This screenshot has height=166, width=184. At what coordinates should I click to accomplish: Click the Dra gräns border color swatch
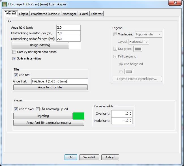point(138,49)
